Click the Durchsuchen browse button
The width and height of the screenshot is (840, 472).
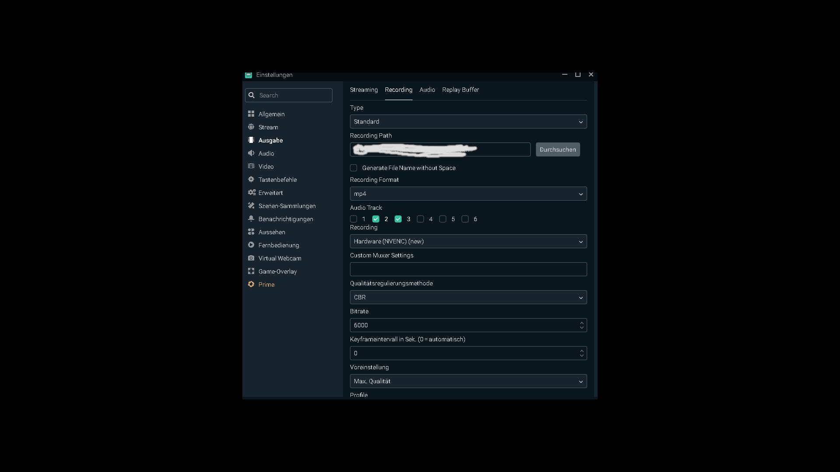pos(557,149)
